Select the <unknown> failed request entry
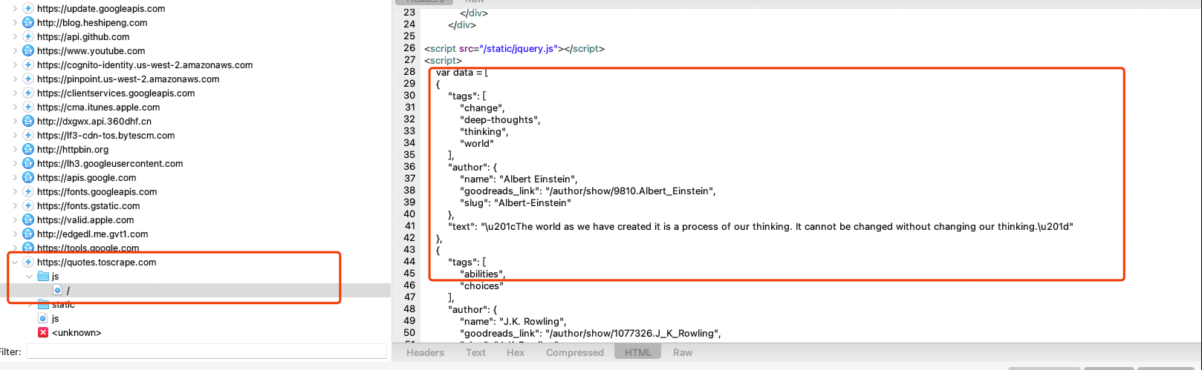1202x370 pixels. (195, 333)
